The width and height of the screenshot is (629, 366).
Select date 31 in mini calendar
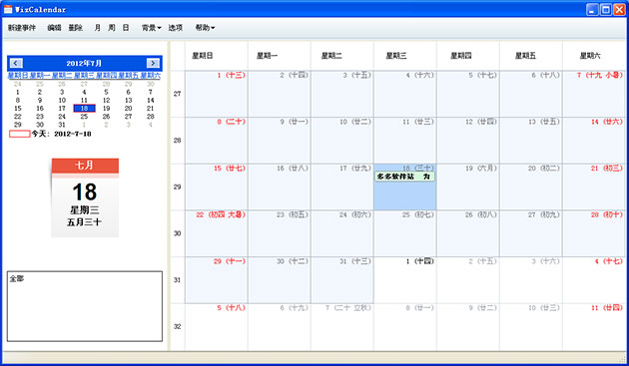pyautogui.click(x=62, y=125)
